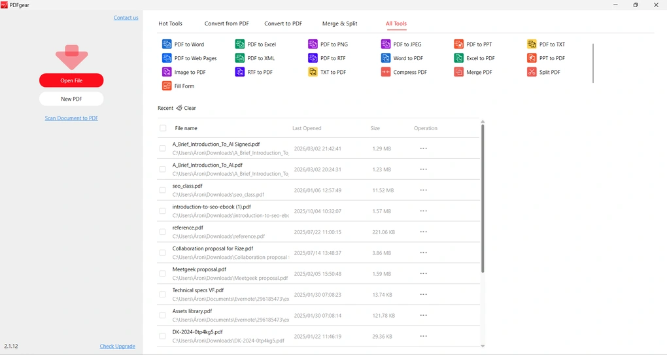Open ellipsis menu for introduction-to-seo-ebook (1).pdf
Screen dimensions: 667x355
(x=423, y=211)
